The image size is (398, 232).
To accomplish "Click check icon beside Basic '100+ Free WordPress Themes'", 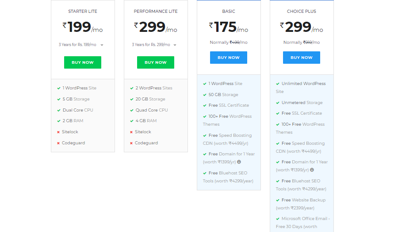I will (205, 116).
